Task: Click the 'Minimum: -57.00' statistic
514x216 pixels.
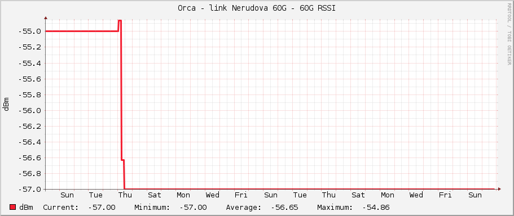Action: 170,207
